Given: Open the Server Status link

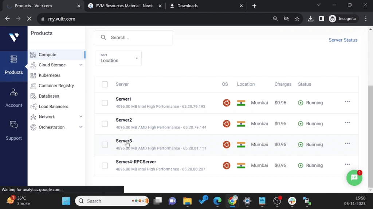Looking at the screenshot, I should tap(343, 40).
